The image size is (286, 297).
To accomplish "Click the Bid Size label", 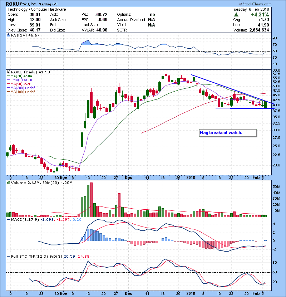I will (58, 30).
